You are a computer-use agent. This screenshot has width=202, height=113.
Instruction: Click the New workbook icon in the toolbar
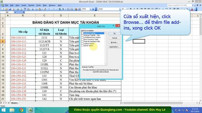tap(3, 9)
